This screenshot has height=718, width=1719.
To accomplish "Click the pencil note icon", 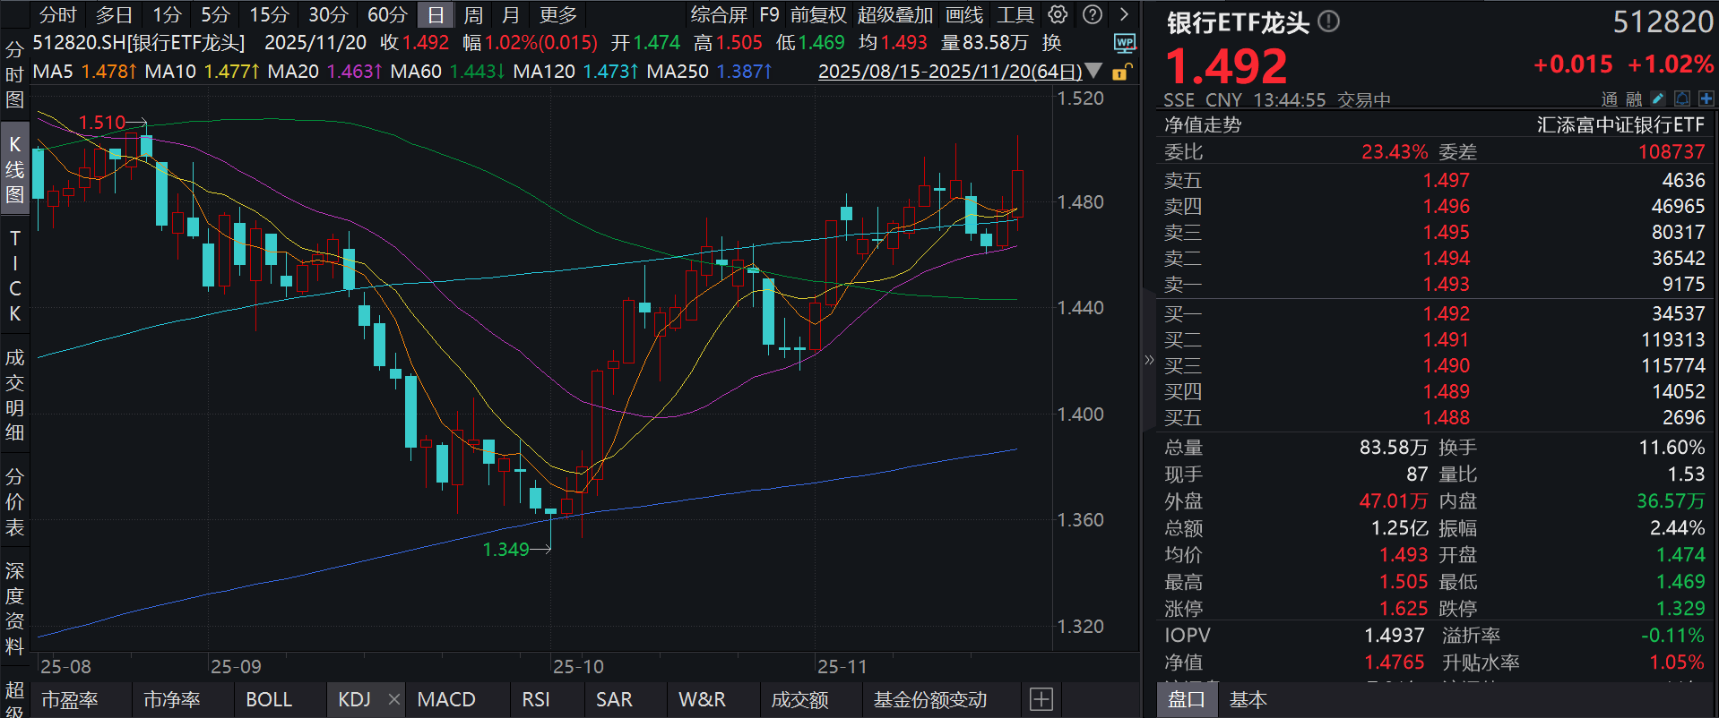I will click(1658, 99).
